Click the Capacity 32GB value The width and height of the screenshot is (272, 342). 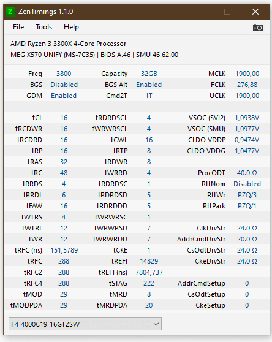149,74
